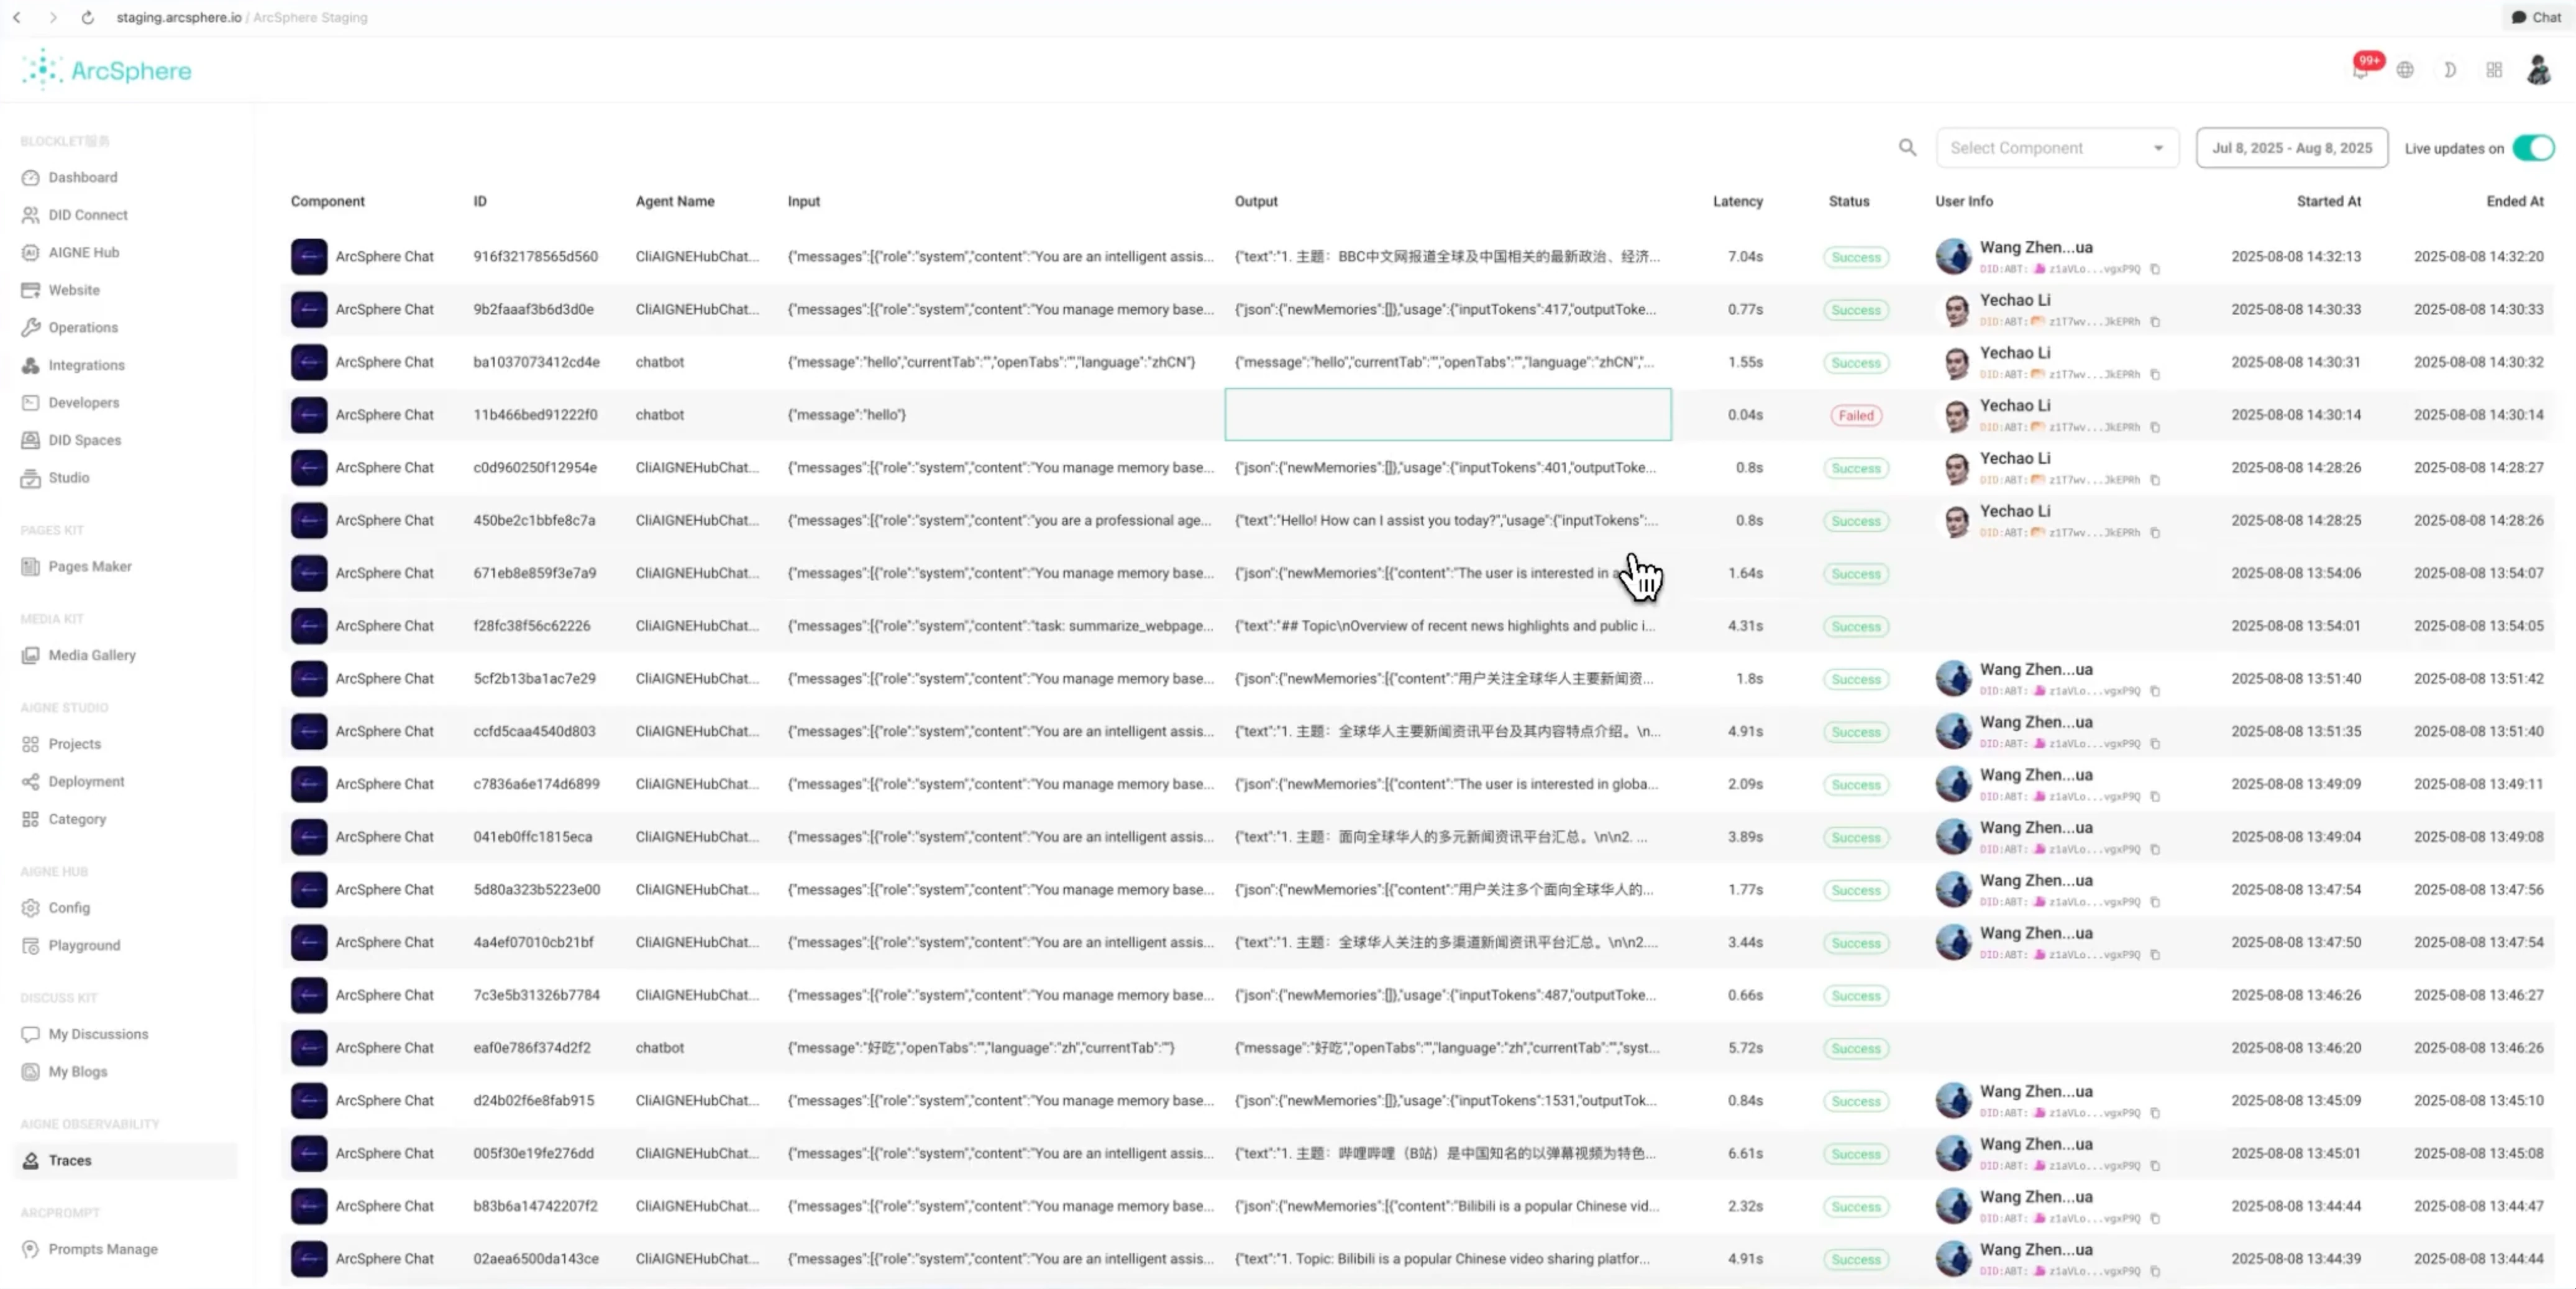Click the search magnifier icon
Image resolution: width=2576 pixels, height=1289 pixels.
(1908, 148)
